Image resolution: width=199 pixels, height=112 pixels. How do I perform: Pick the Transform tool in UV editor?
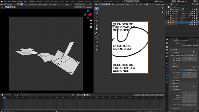[x=97, y=28]
